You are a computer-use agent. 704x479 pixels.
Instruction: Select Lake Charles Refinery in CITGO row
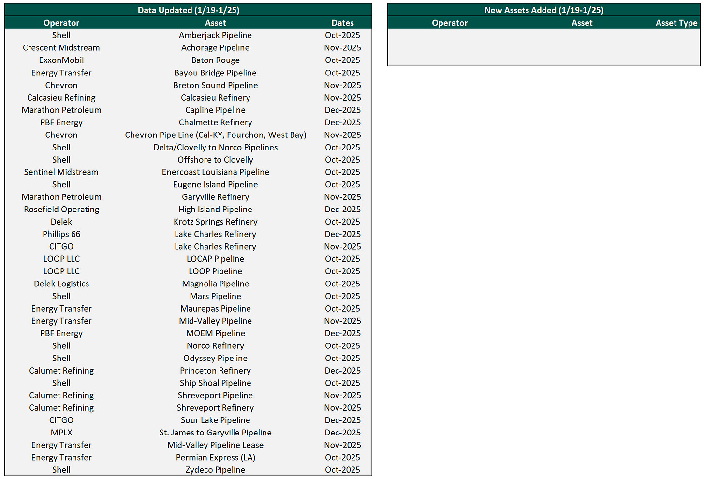pos(215,246)
